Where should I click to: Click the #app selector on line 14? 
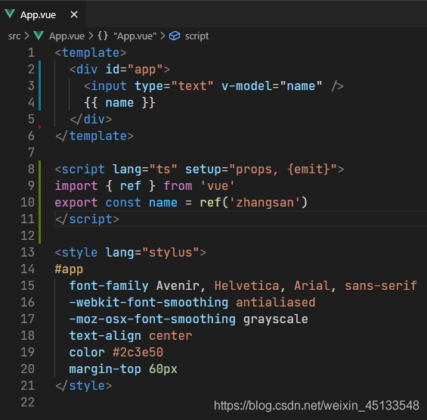[69, 269]
